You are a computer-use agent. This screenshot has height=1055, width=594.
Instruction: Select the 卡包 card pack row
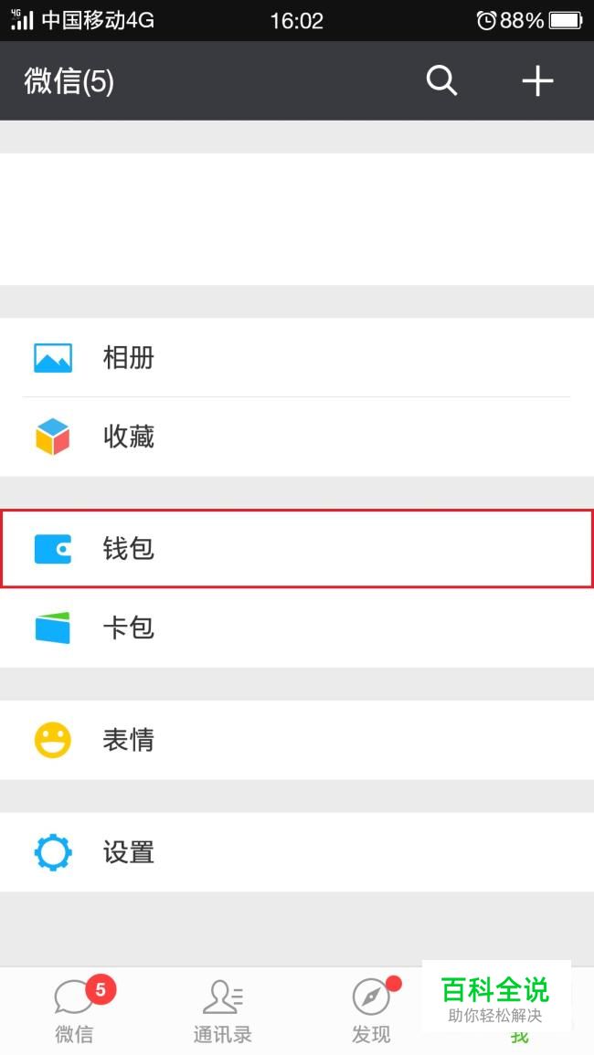click(297, 628)
